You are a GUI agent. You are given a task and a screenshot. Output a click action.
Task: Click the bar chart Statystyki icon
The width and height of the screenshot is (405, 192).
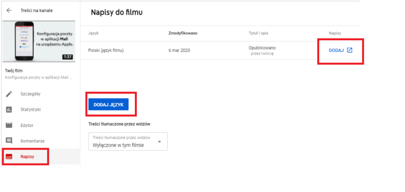coord(9,110)
